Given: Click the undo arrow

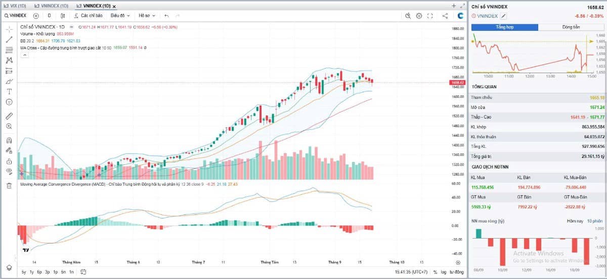Looking at the screenshot, I should click(166, 16).
